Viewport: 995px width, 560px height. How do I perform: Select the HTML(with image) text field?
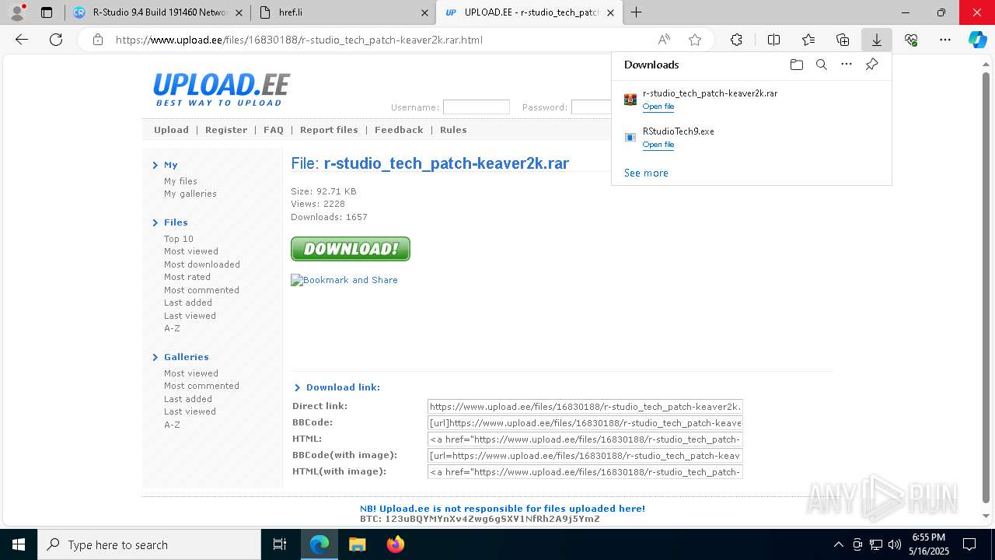(585, 472)
